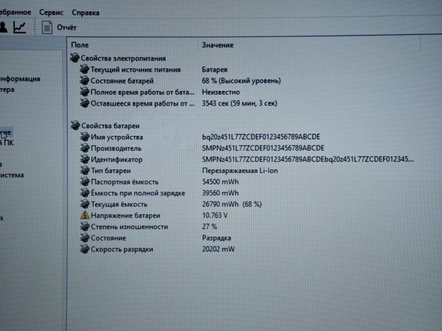The image size is (442, 331).
Task: Click the Перезаряжаемая Li-Ion value
Action: pyautogui.click(x=240, y=171)
